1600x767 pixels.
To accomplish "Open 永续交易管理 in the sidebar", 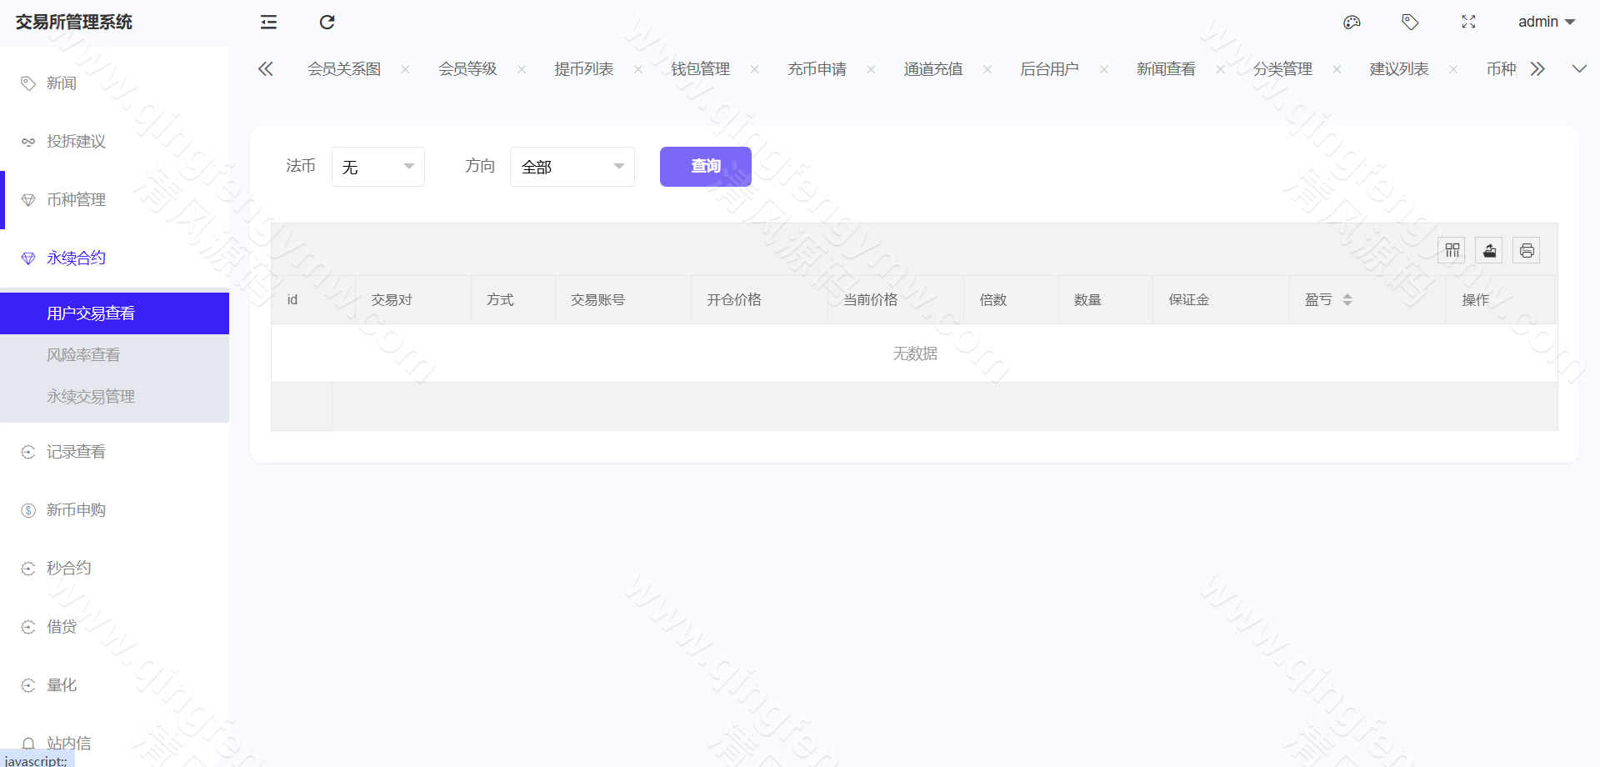I will (x=91, y=396).
